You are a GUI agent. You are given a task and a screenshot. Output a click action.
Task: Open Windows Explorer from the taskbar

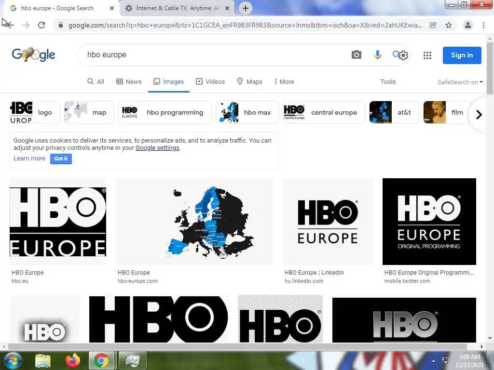point(43,360)
